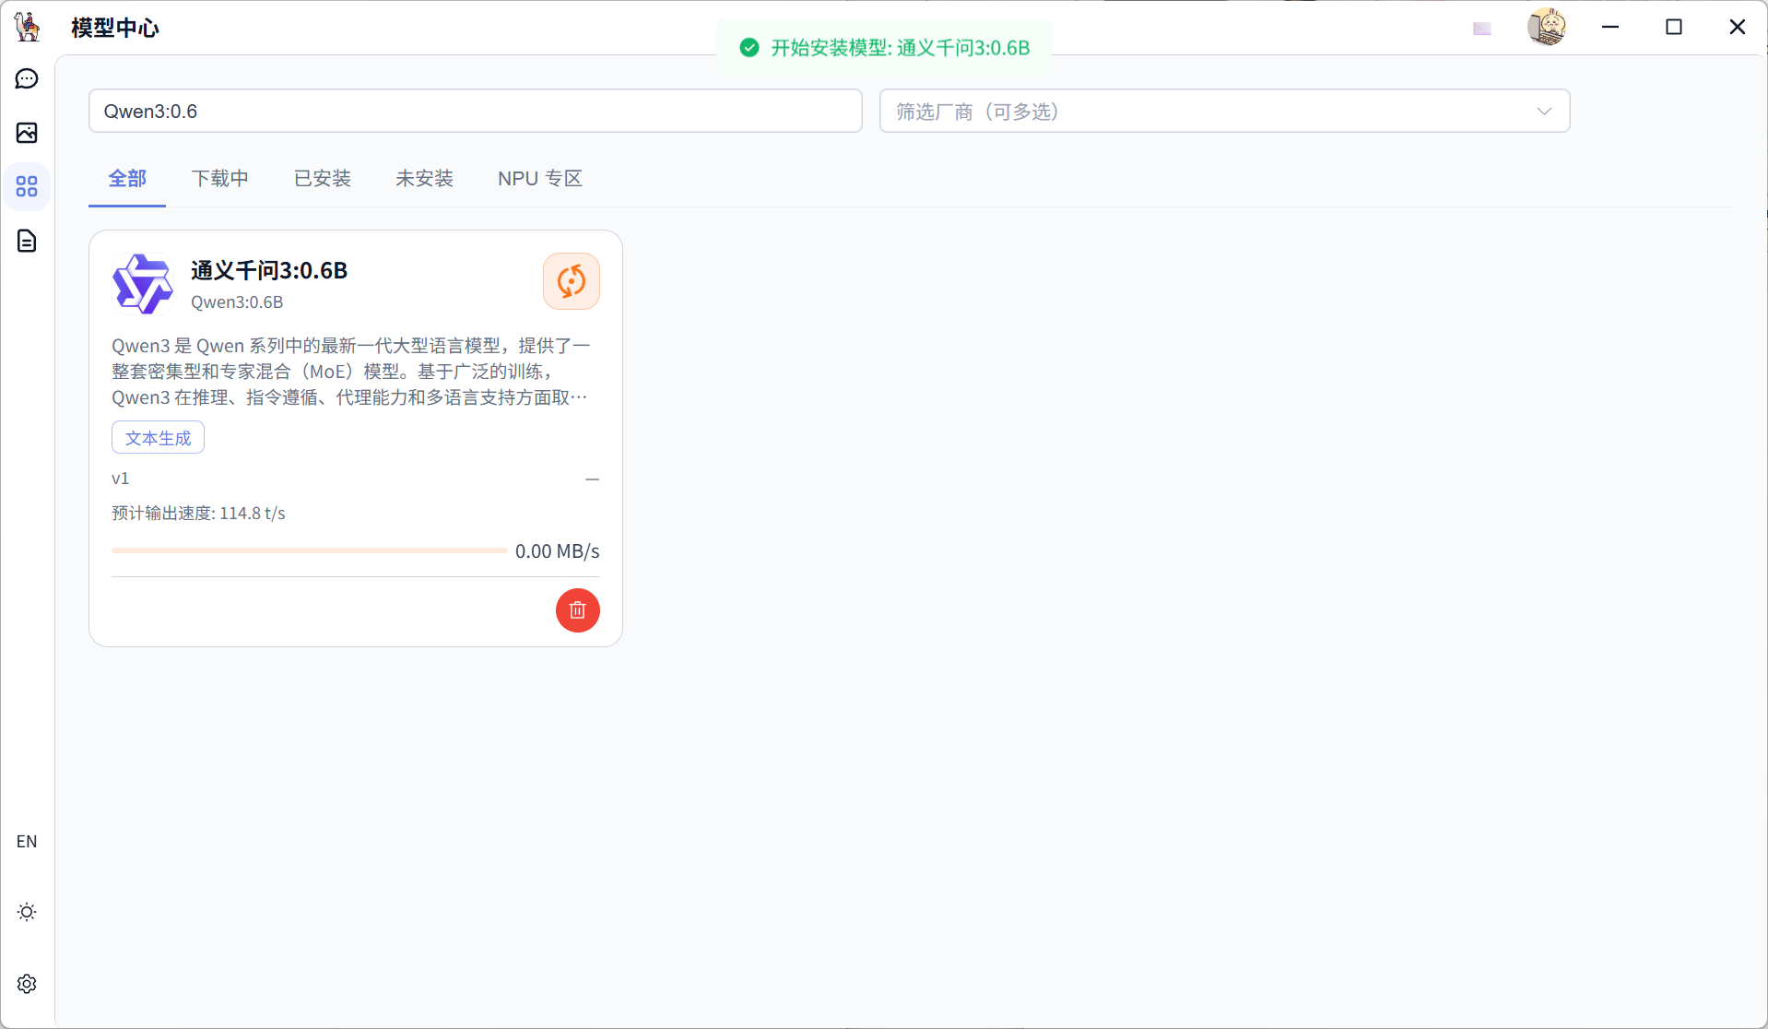Click the 0.00 MB/s speed value
Viewport: 1768px width, 1029px height.
pos(558,551)
